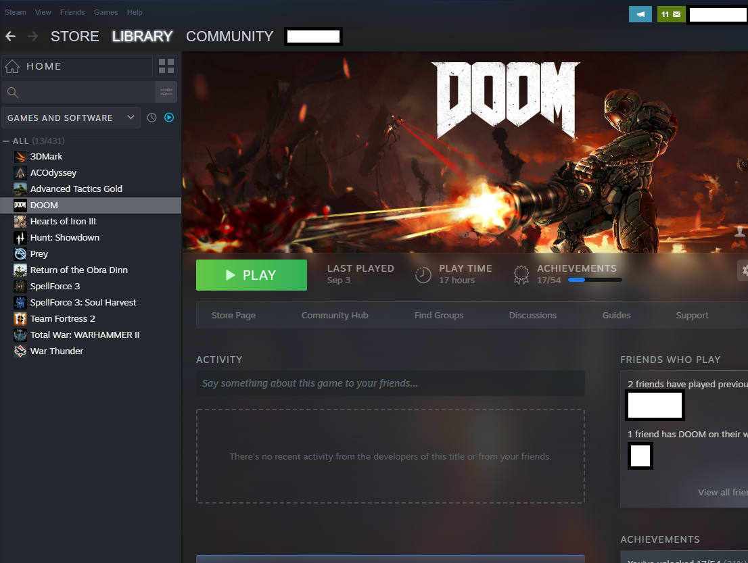
Task: Click Total War: WARHAMMER II icon
Action: click(x=20, y=335)
